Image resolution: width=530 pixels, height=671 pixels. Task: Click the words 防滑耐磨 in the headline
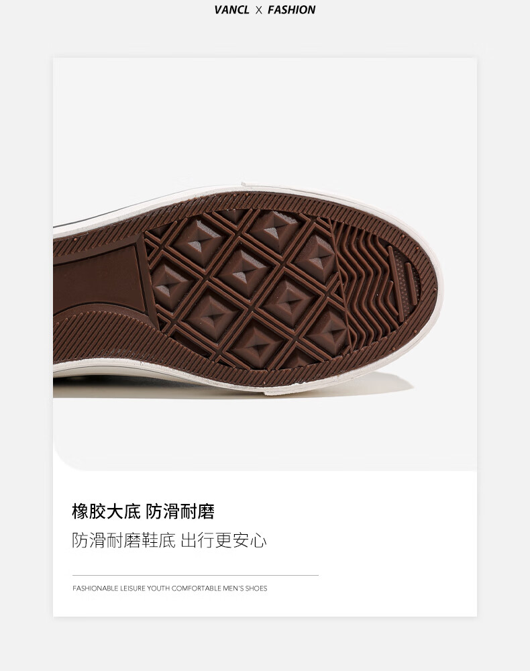tap(180, 511)
